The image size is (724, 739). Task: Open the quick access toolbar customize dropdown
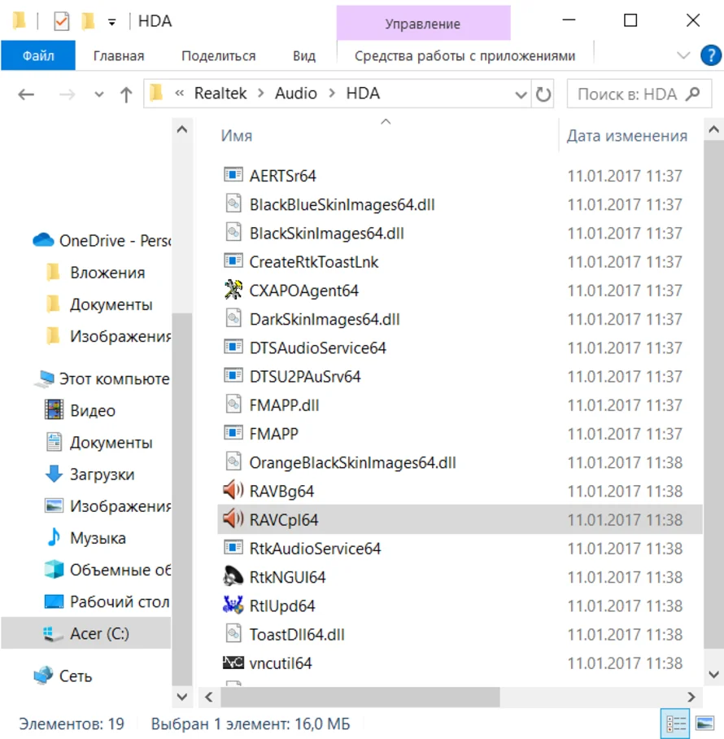point(111,22)
